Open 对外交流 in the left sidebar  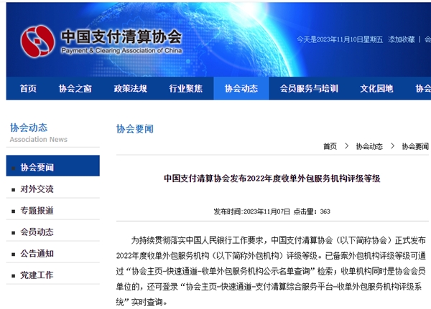37,189
